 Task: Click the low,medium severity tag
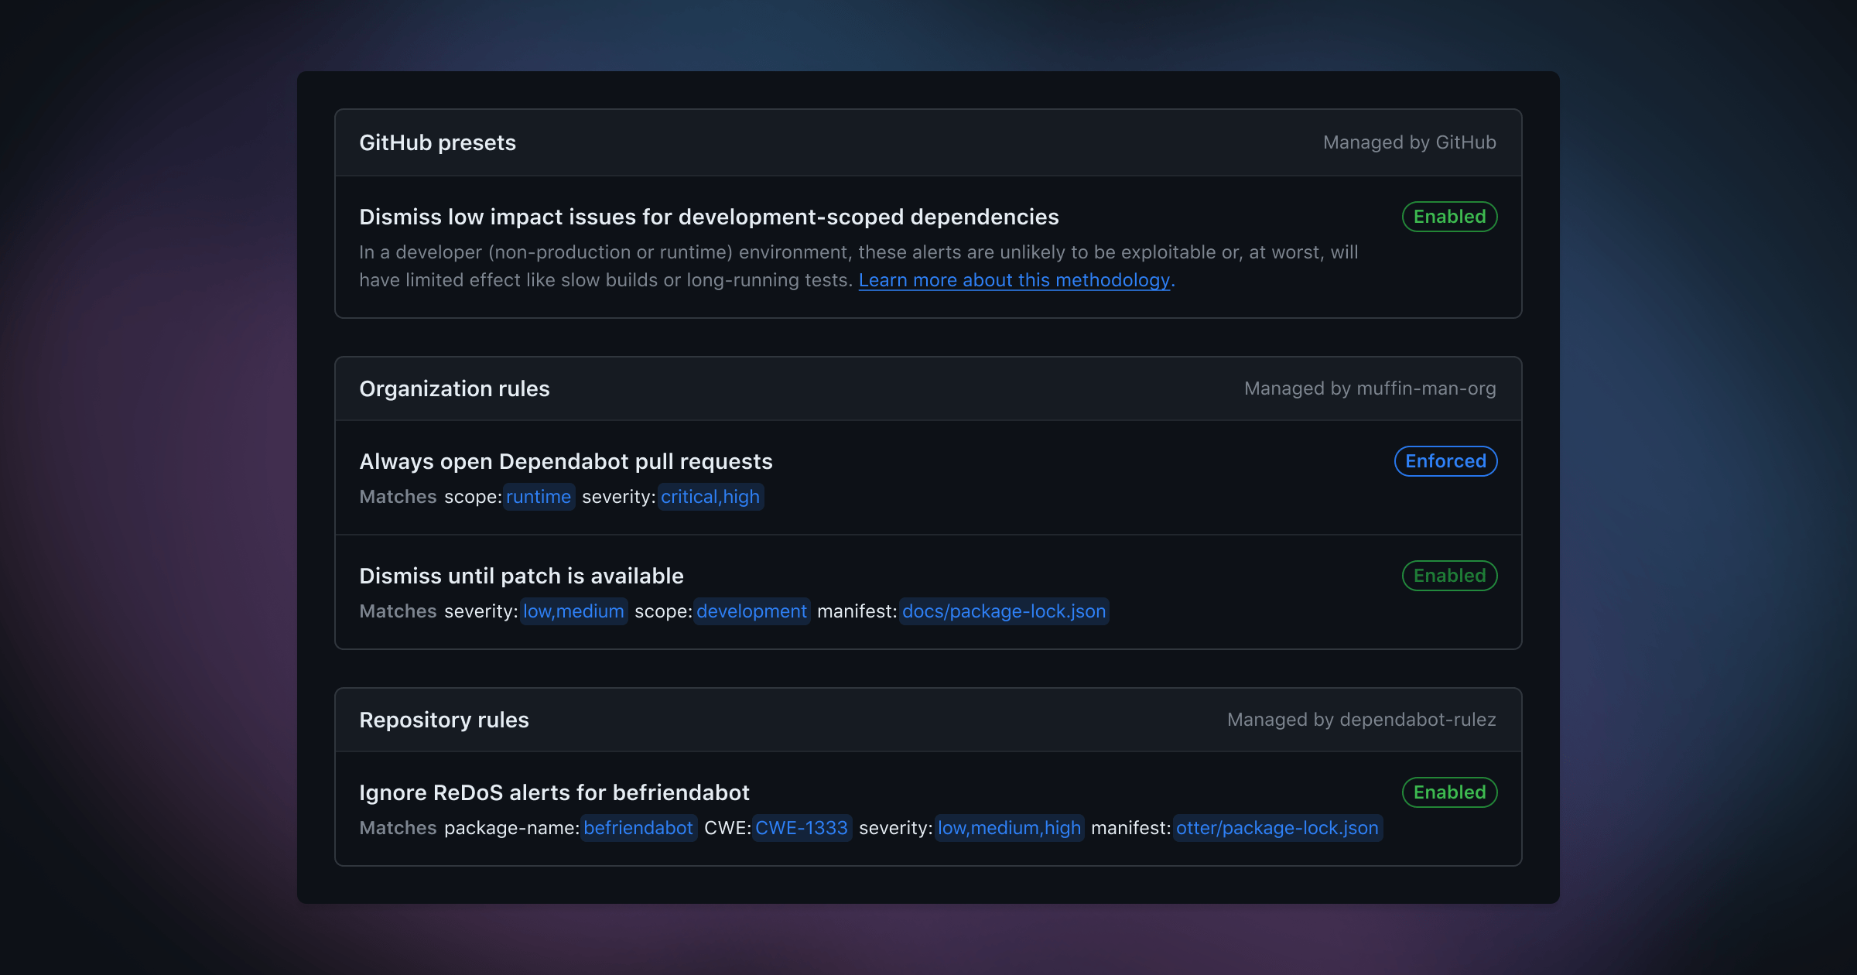[x=573, y=611]
